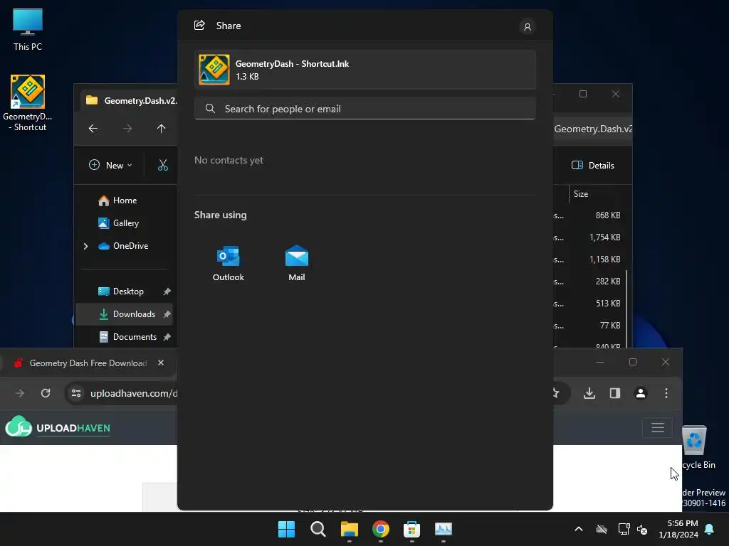Click the 77 KB size cell
Screen dimensions: 729x546
[610, 326]
